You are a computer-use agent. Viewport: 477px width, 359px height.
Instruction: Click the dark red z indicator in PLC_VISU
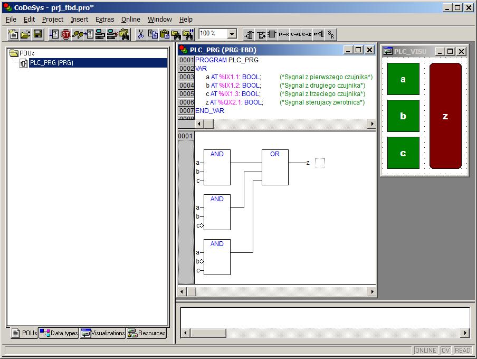pyautogui.click(x=445, y=116)
